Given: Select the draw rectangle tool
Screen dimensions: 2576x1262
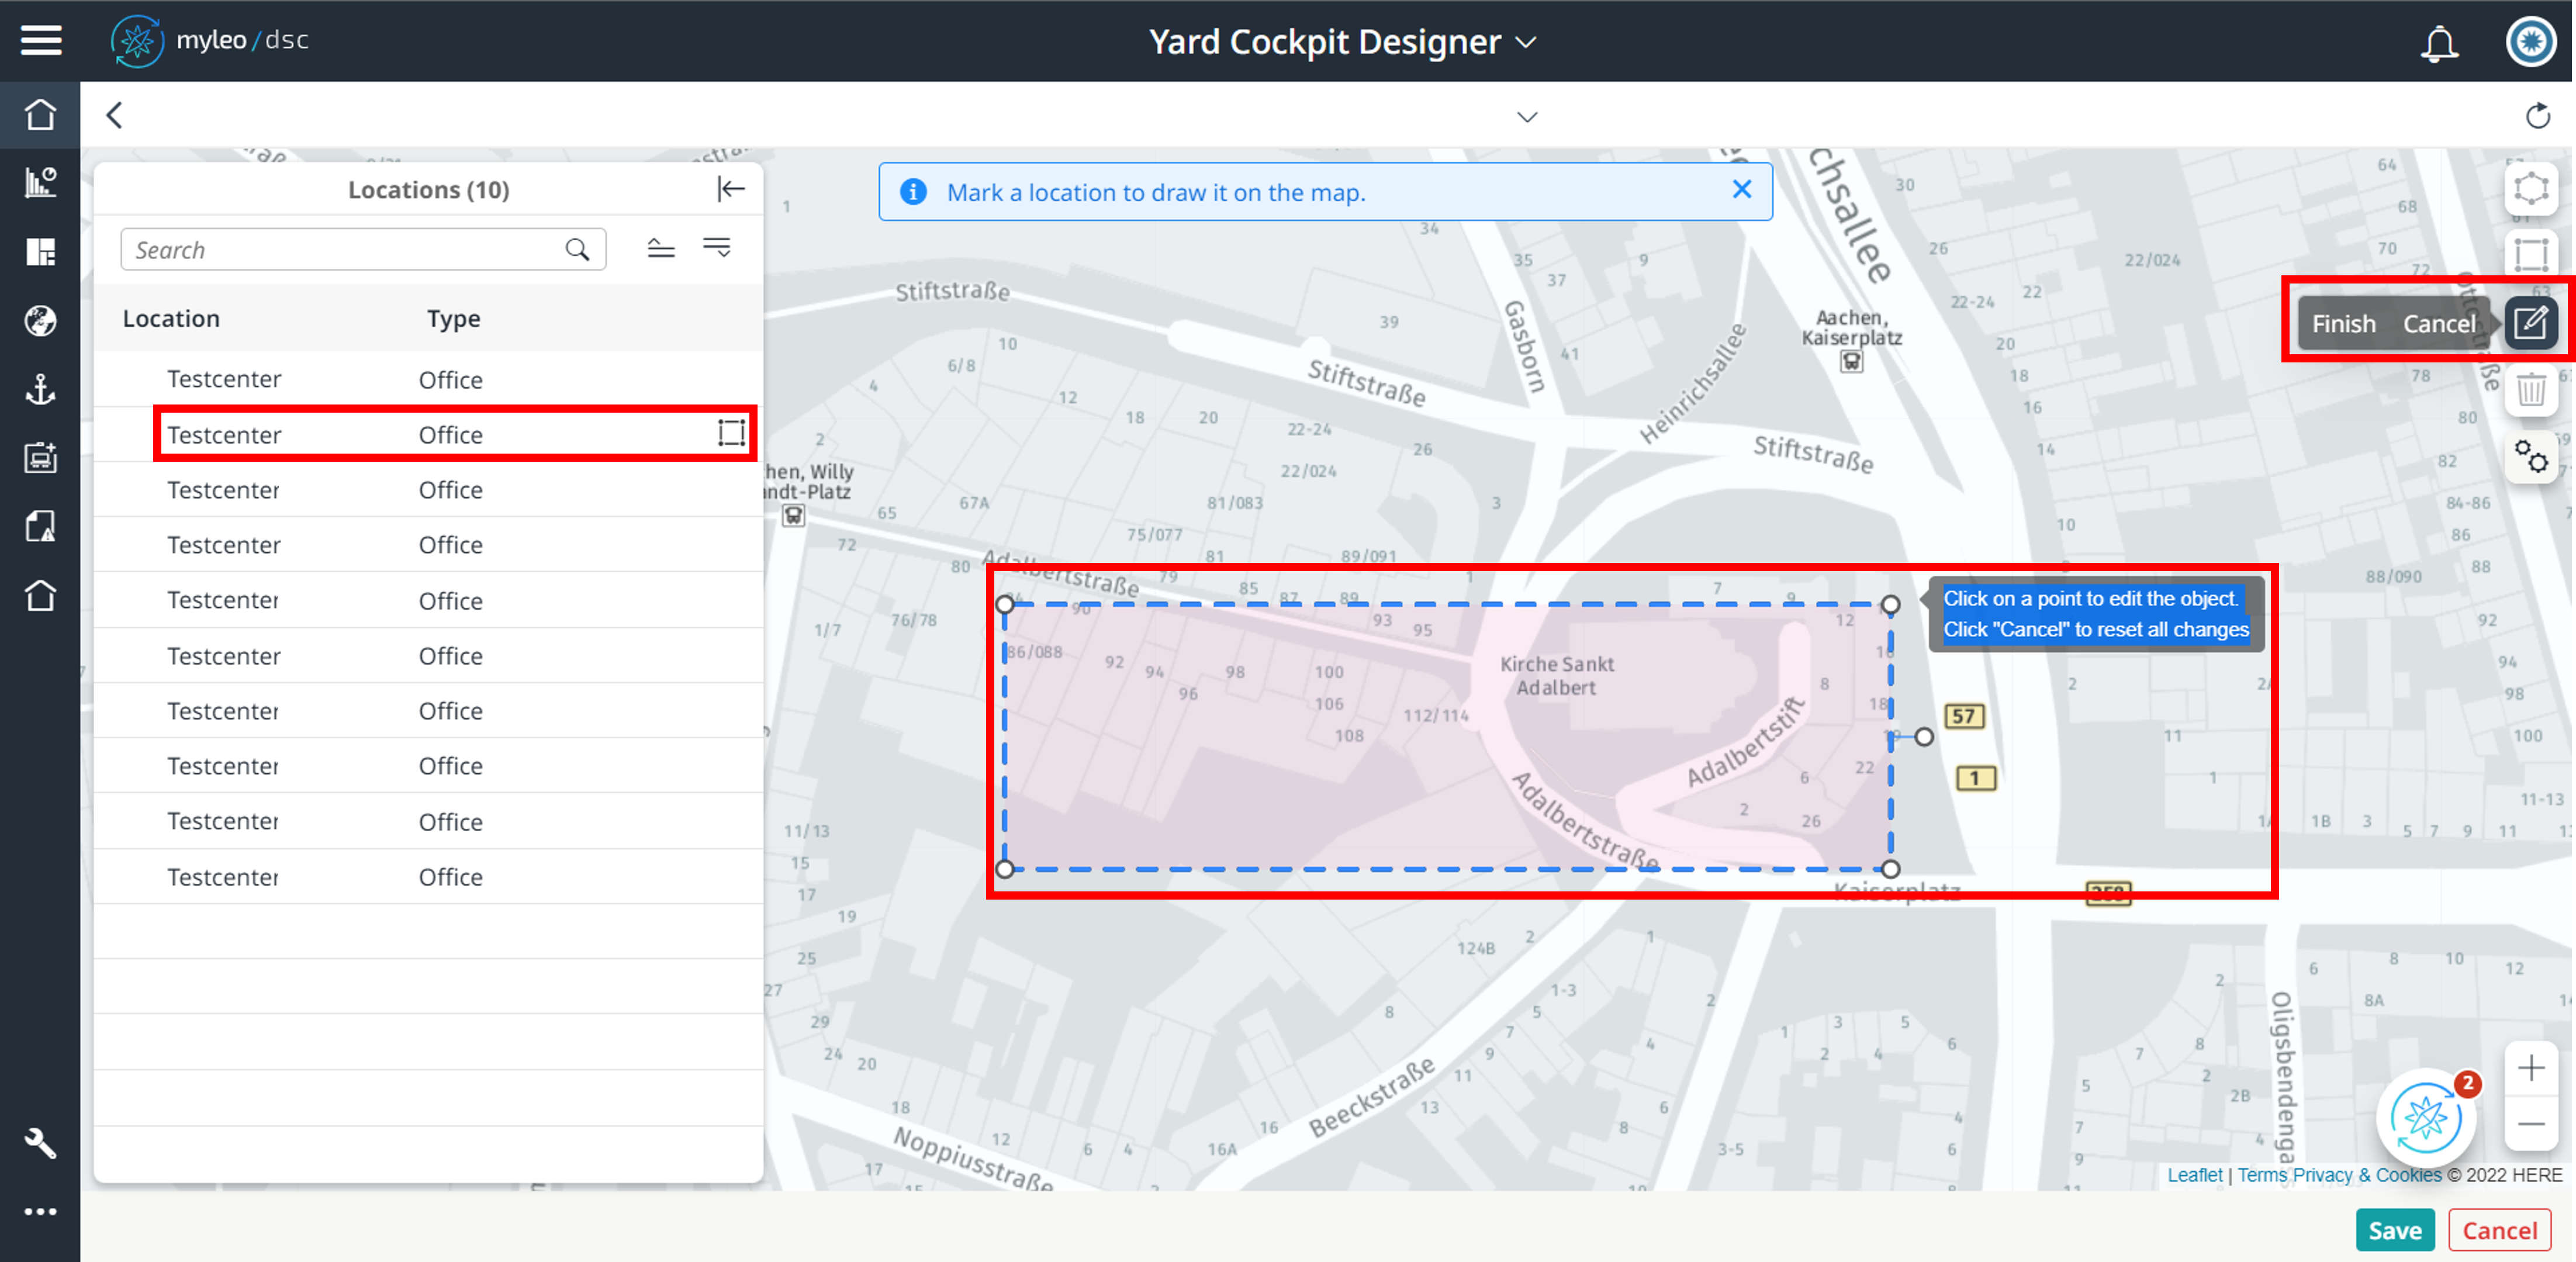Looking at the screenshot, I should 2530,254.
